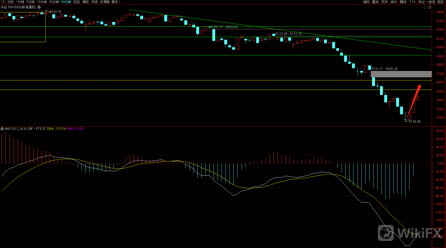The height and width of the screenshot is (248, 446).
Task: Select the 分时 intraday view
Action: click(x=10, y=2)
